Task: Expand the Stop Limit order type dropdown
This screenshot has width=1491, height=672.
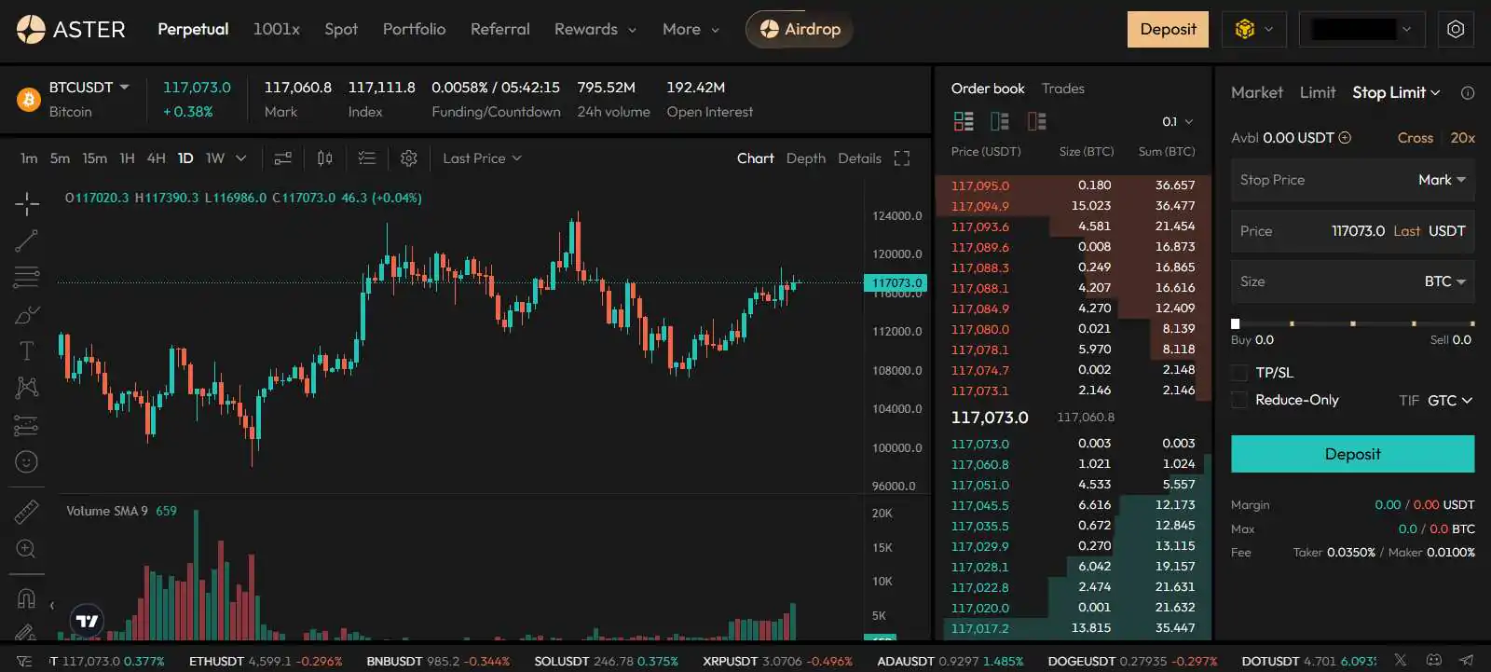Action: [1396, 92]
